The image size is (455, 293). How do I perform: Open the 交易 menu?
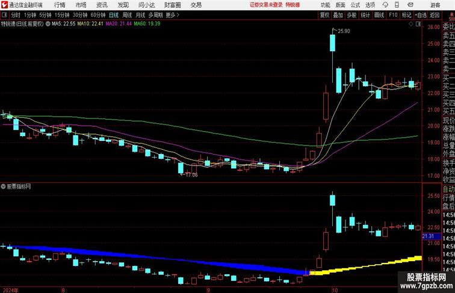tap(196, 5)
